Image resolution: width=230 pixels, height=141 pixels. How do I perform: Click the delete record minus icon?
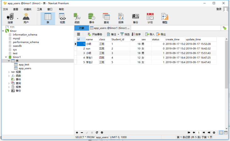(82, 133)
